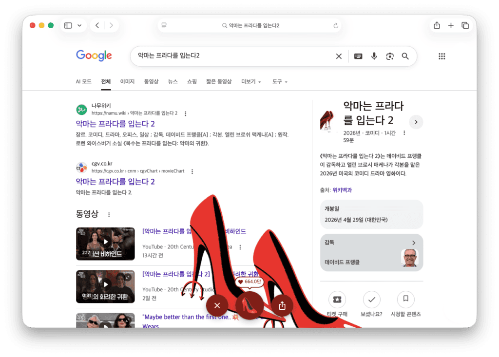
Task: Open the first YouTube video title link
Action: (194, 231)
